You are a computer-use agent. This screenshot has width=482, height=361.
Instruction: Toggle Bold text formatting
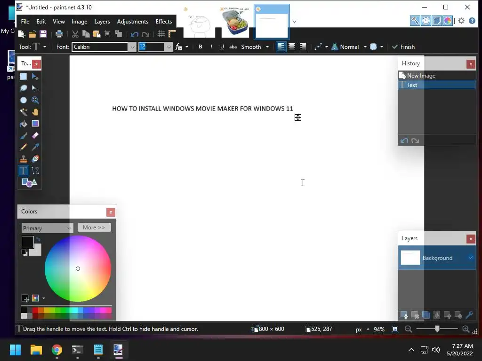point(201,47)
